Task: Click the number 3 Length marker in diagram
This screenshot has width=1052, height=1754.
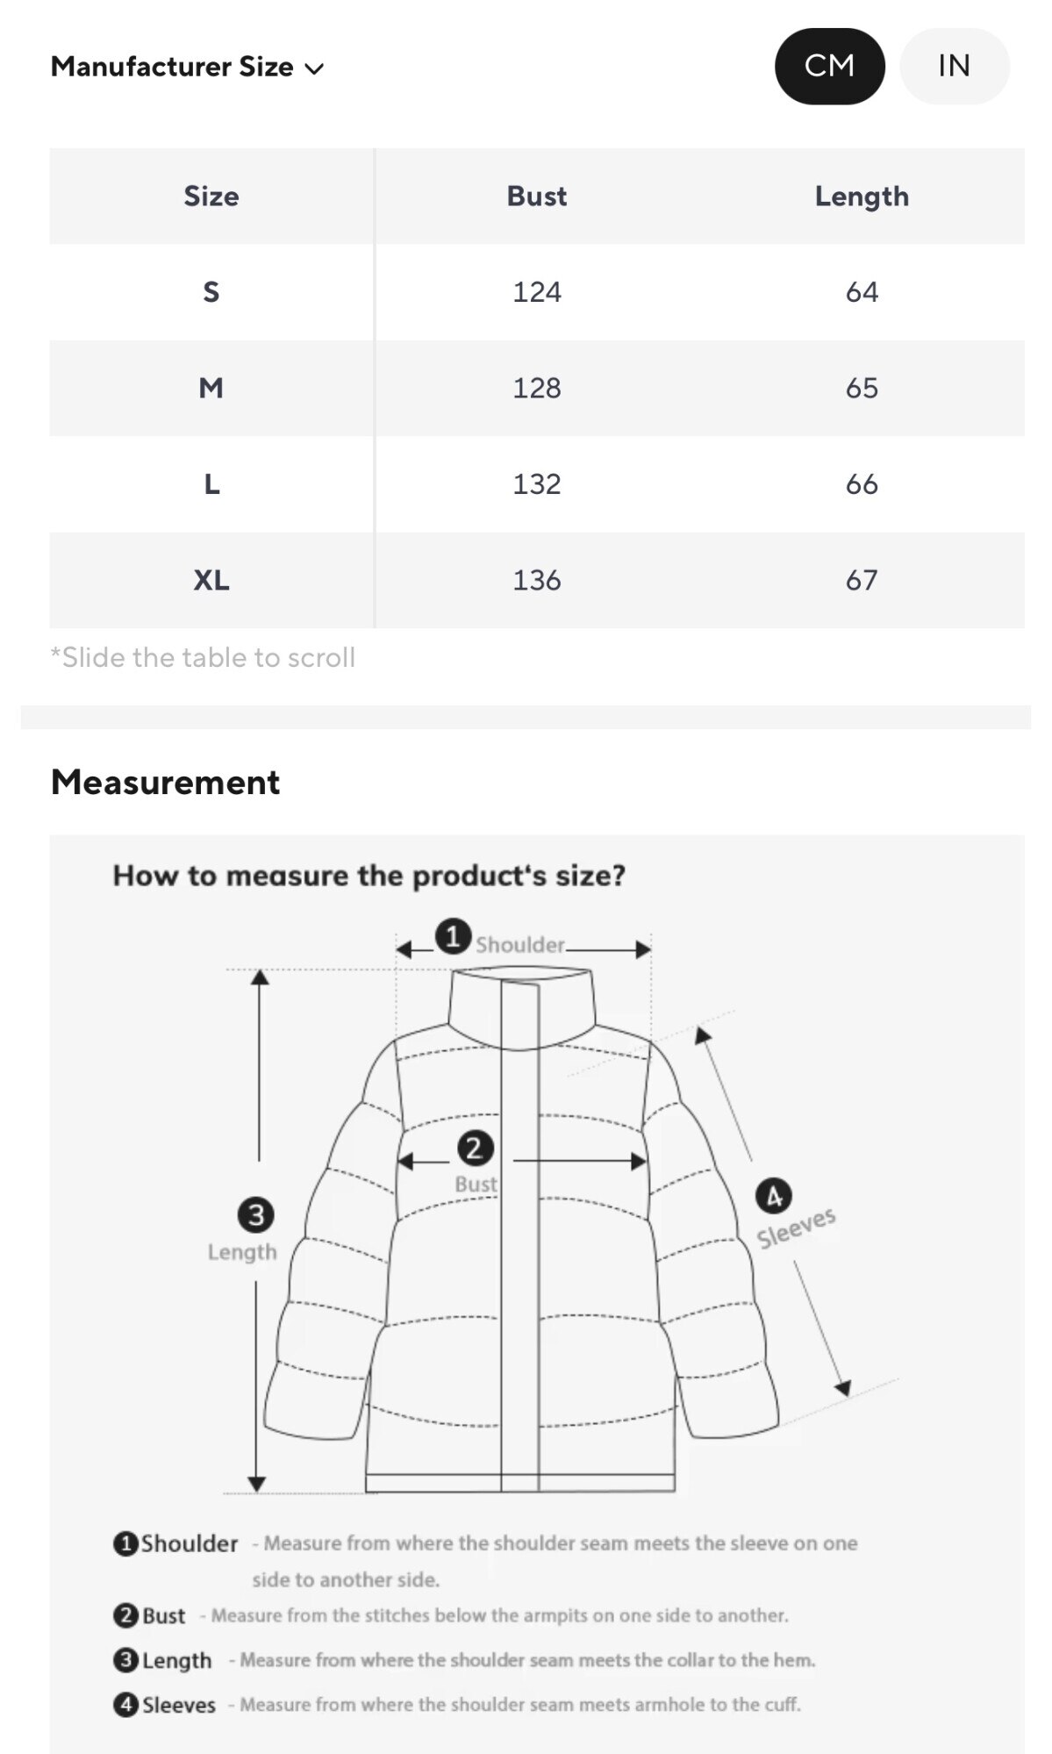Action: [x=256, y=1215]
